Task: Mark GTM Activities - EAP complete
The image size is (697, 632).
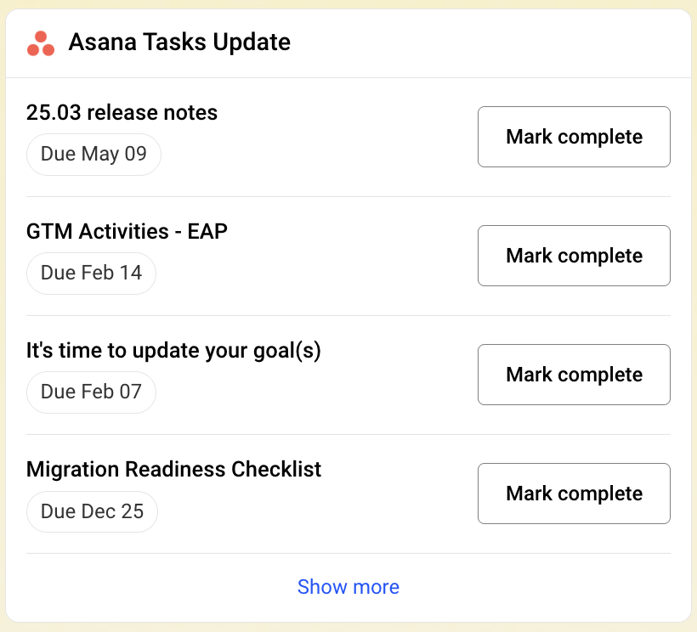Action: (x=574, y=256)
